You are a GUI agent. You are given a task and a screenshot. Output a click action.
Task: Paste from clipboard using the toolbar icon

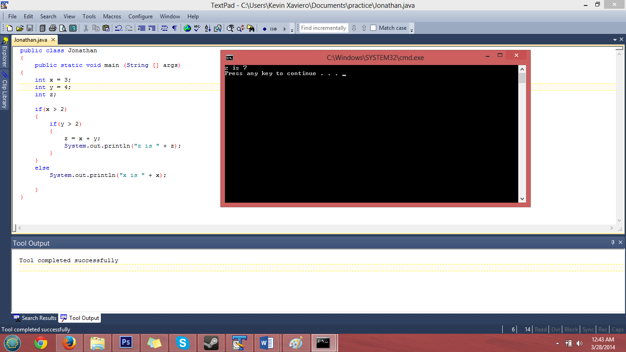coord(106,28)
